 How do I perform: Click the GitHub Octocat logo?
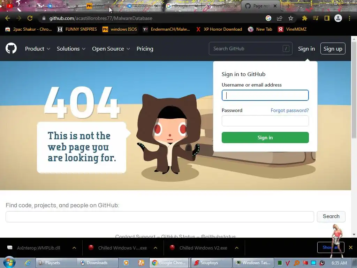11,48
